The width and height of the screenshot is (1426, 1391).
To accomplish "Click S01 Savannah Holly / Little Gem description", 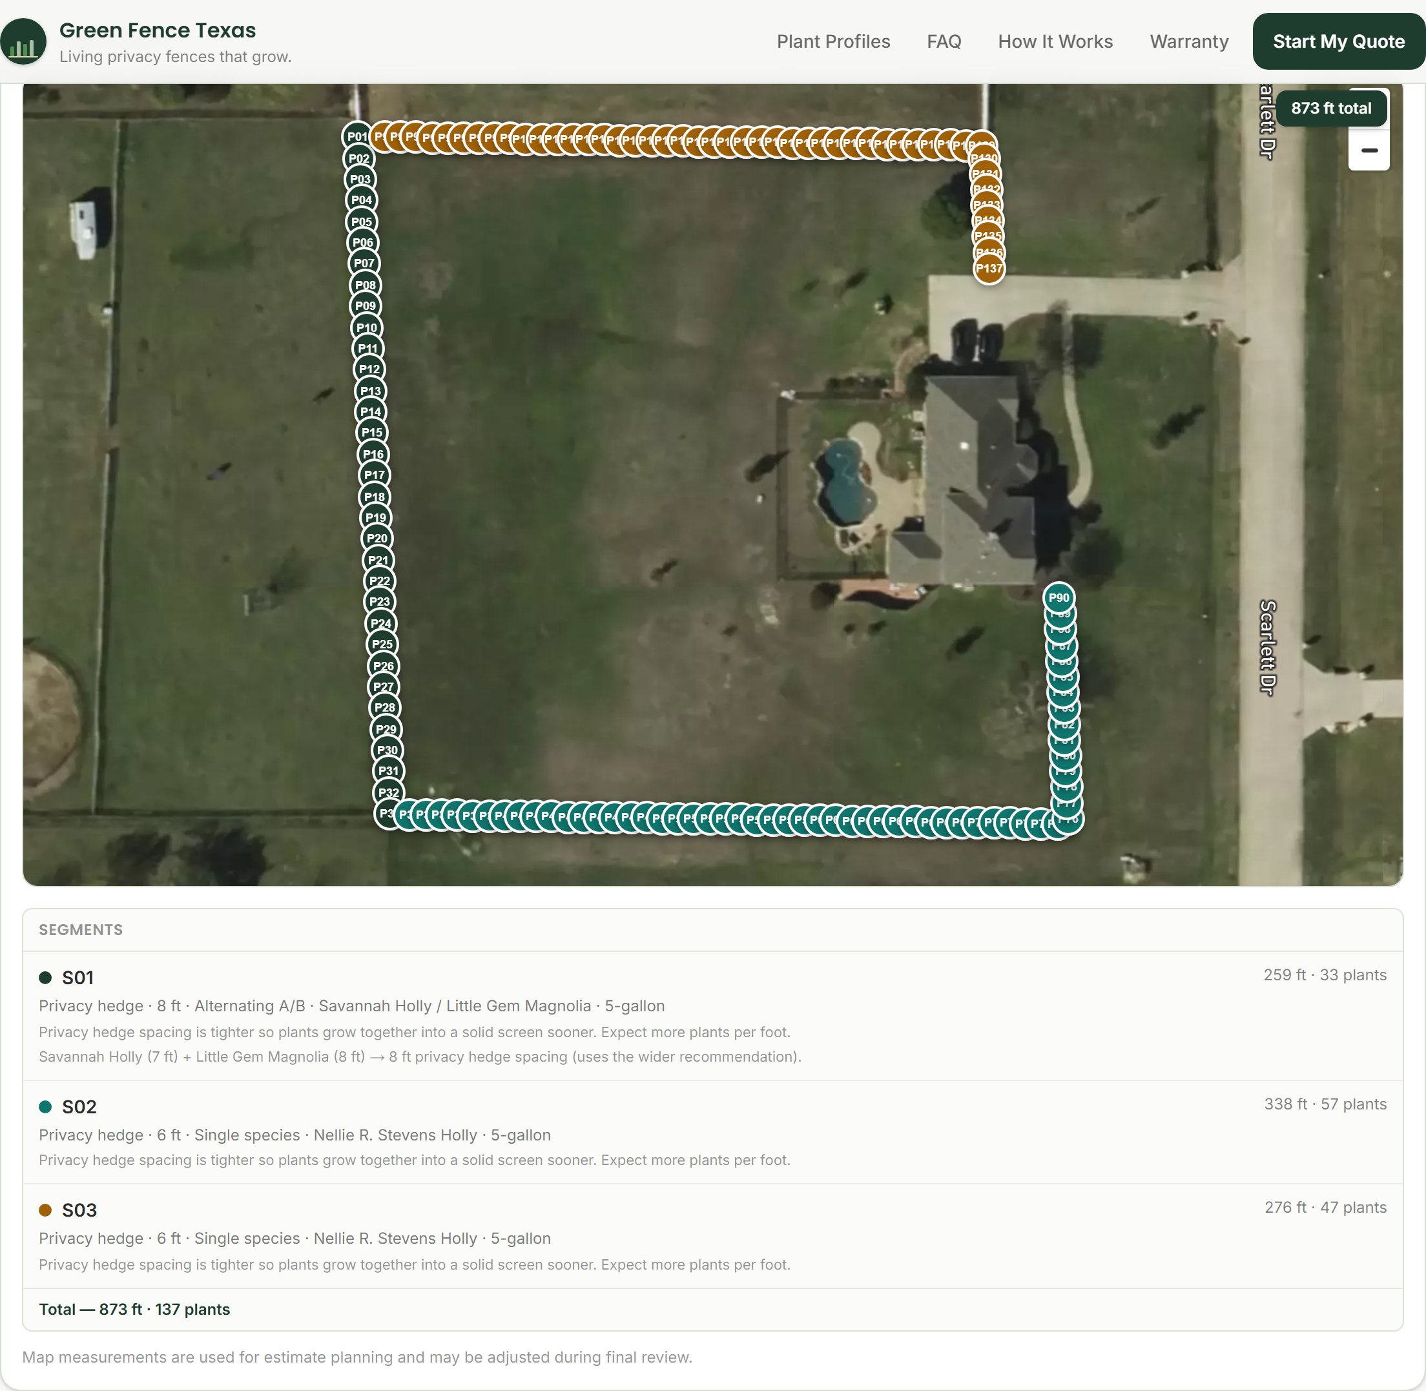I will tap(351, 1006).
